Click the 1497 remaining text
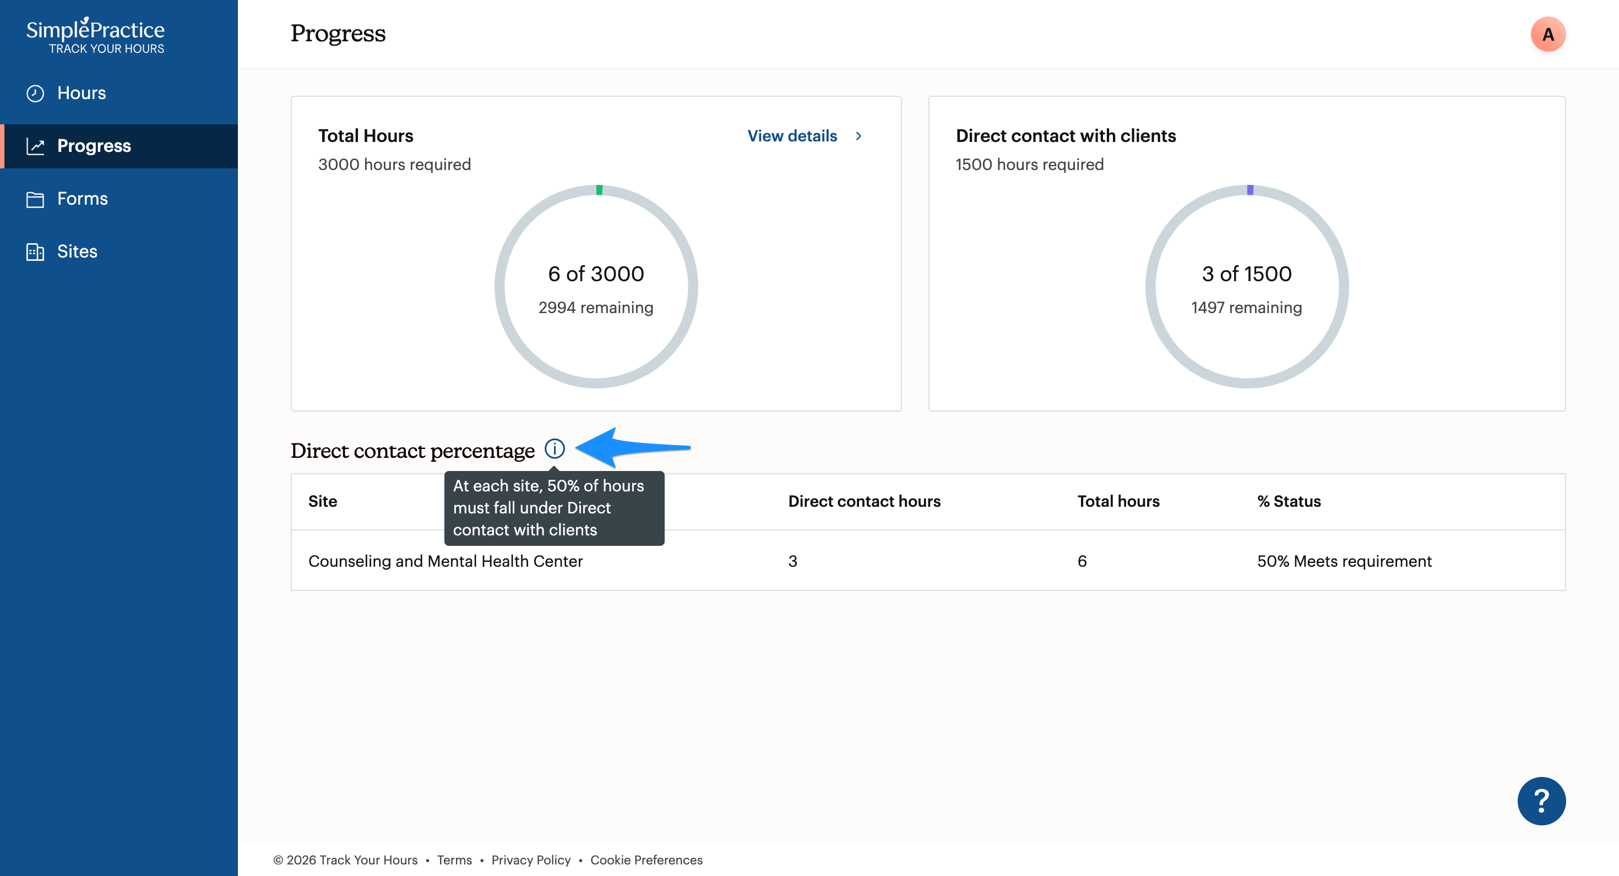 [x=1247, y=308]
